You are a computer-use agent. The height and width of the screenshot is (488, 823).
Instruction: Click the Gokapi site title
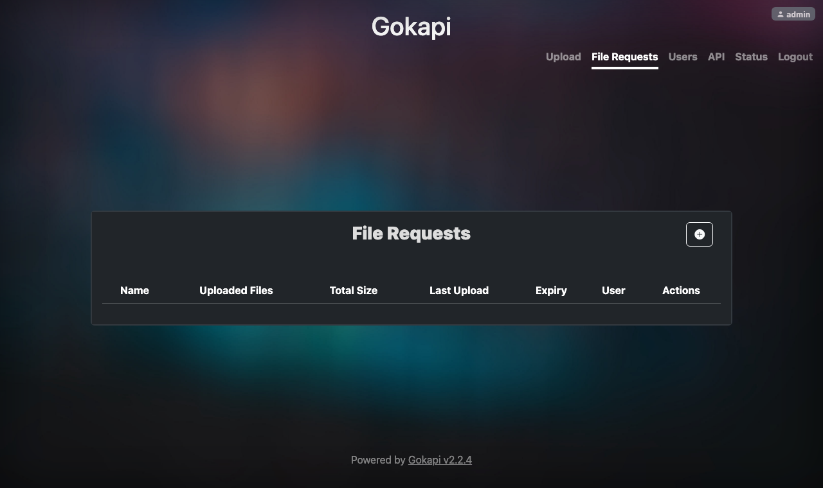tap(411, 26)
